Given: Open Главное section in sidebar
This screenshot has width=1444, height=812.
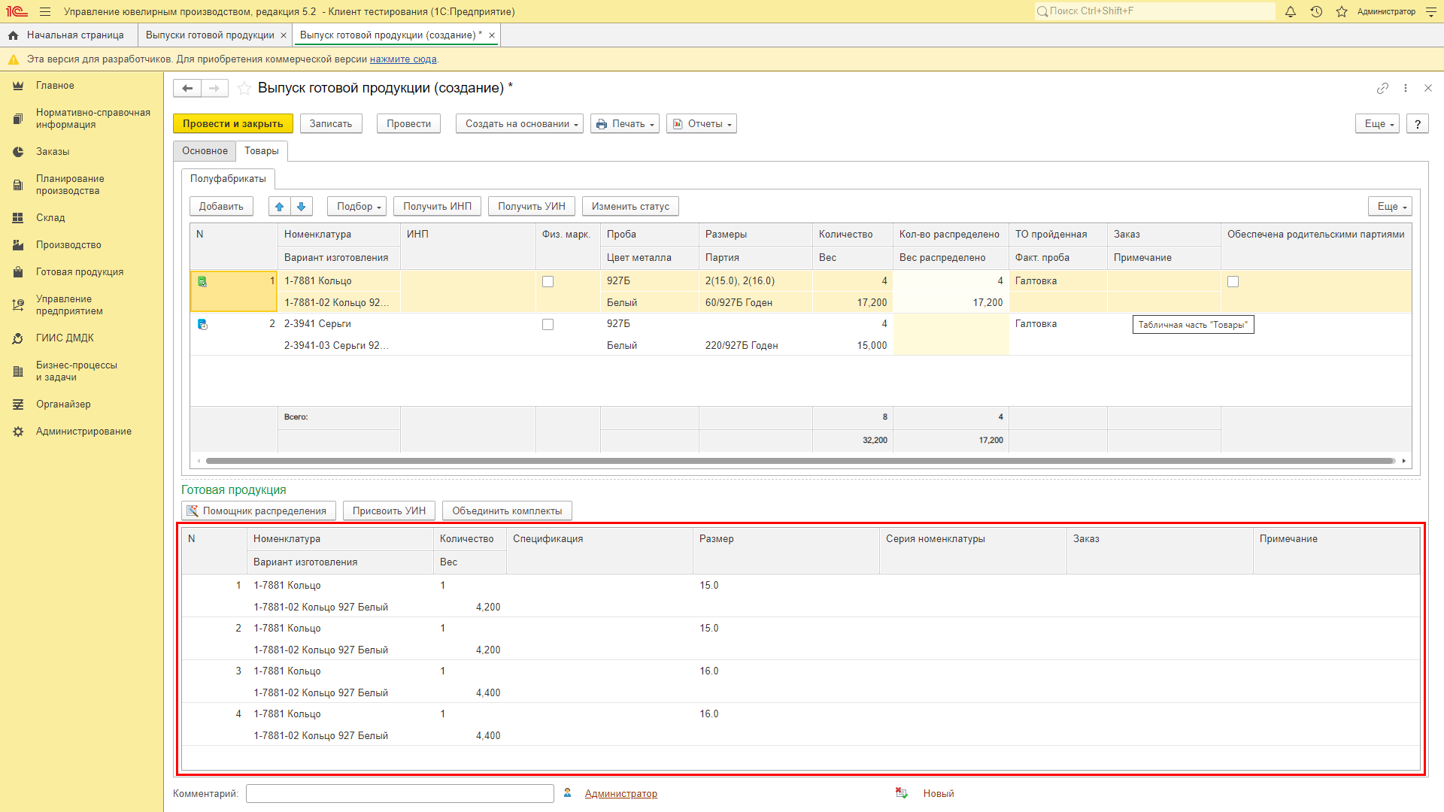Looking at the screenshot, I should click(x=55, y=86).
